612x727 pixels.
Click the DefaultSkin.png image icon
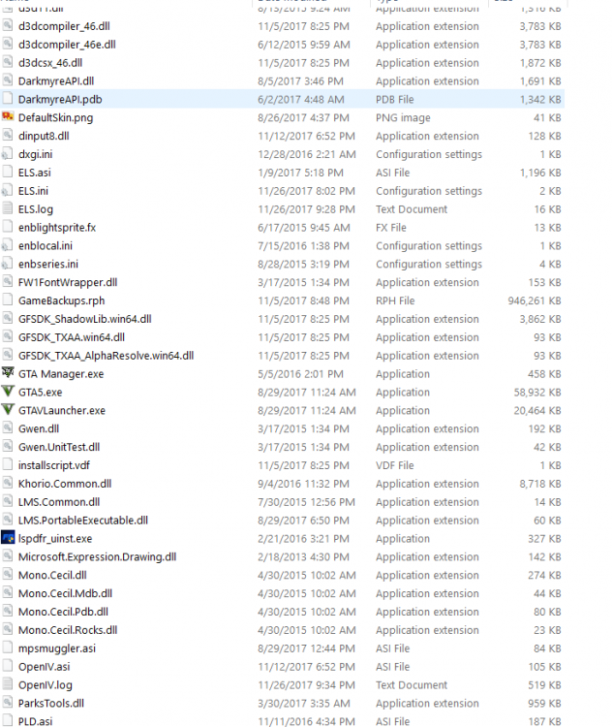[x=8, y=117]
